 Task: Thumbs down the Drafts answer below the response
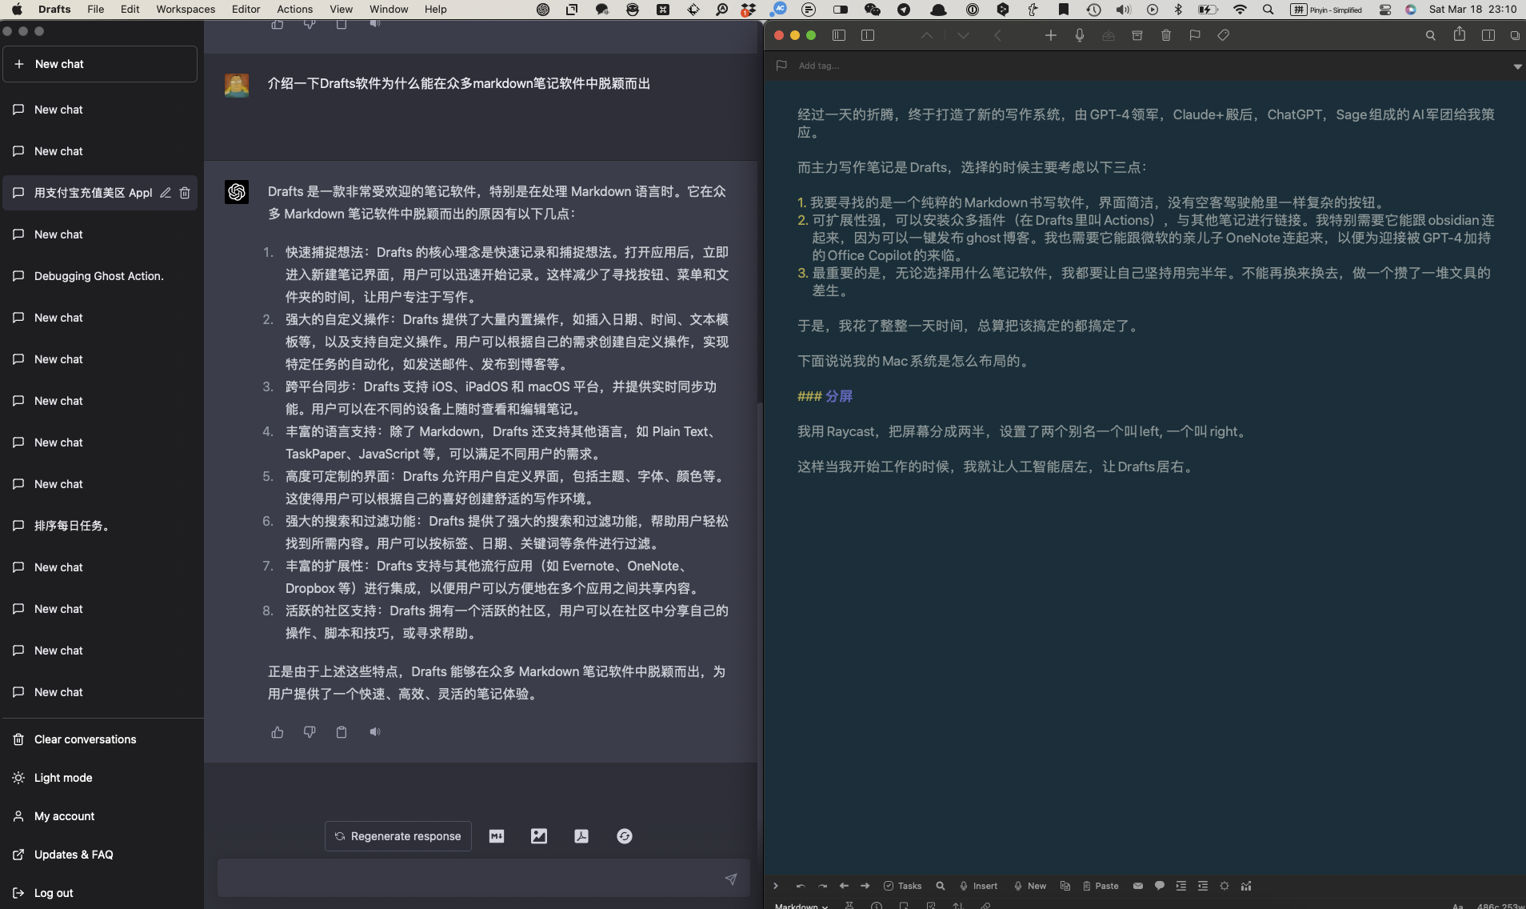310,732
